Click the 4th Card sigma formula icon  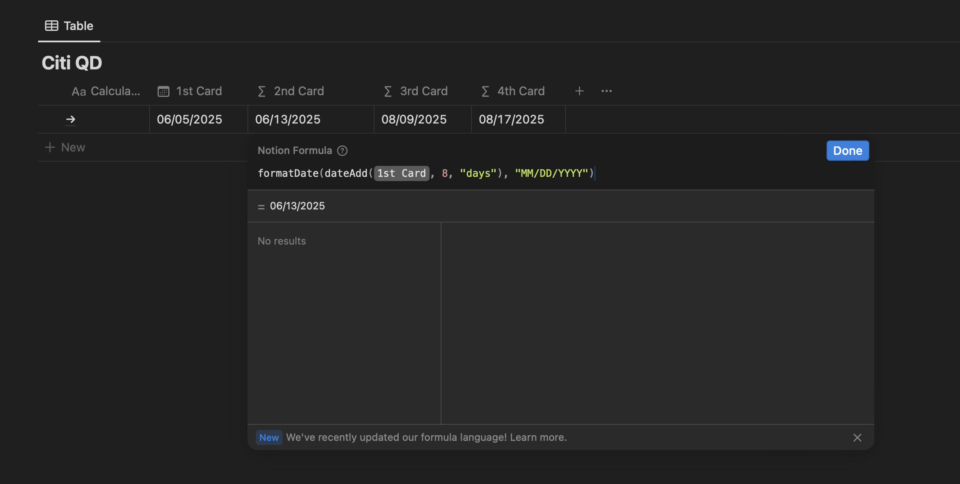point(486,91)
